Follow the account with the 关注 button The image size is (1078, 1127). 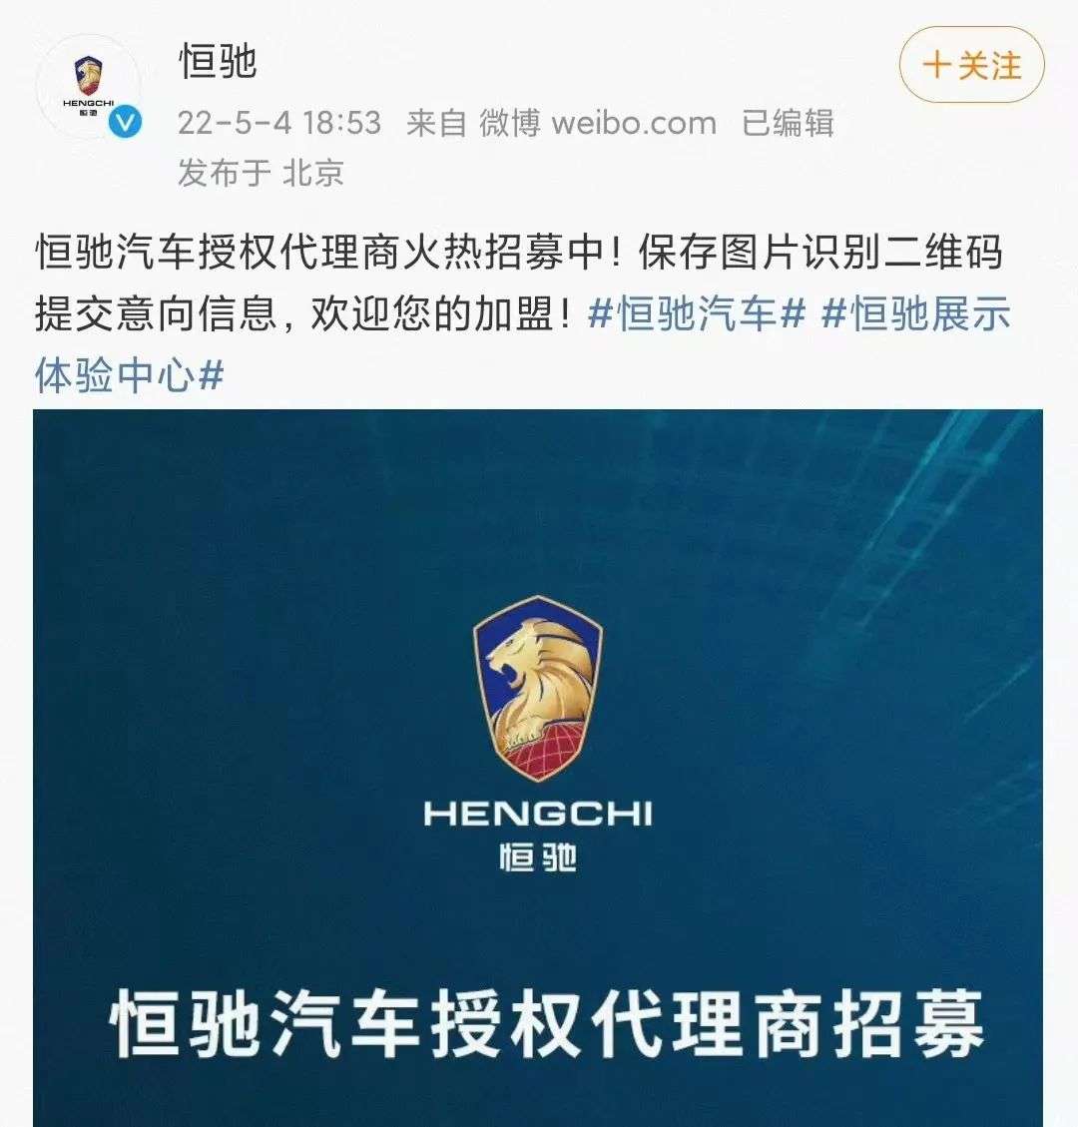tap(971, 66)
